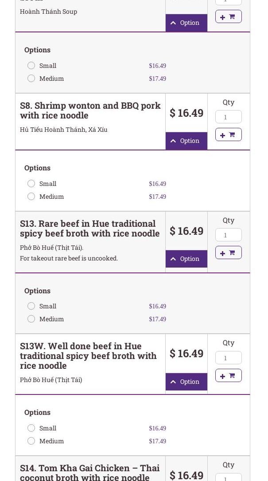
Task: Click quantity field for S13W Well done beef
Action: (228, 358)
